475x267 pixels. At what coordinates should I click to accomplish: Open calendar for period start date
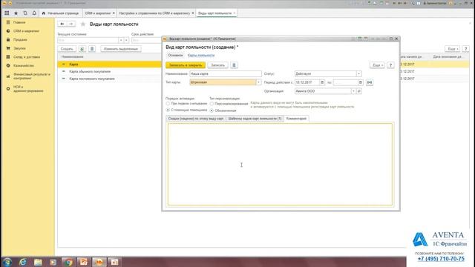coord(322,82)
